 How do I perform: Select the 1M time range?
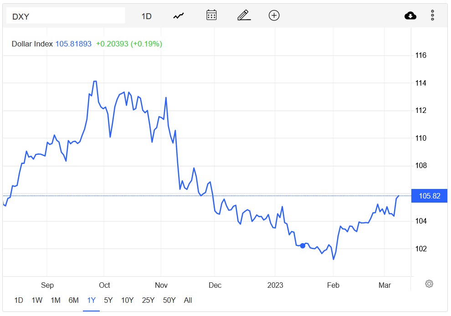pyautogui.click(x=56, y=301)
